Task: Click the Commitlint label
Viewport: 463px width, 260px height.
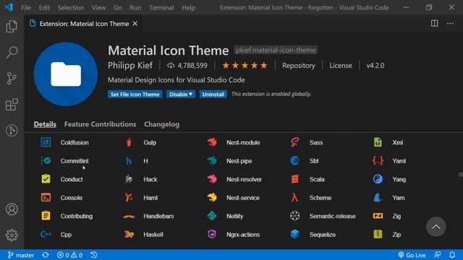Action: [x=75, y=161]
